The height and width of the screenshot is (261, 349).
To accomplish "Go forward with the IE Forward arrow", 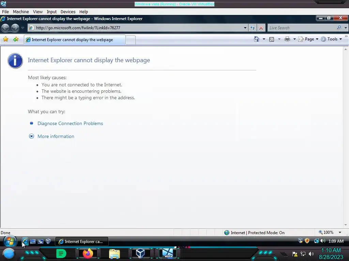I will 15,28.
